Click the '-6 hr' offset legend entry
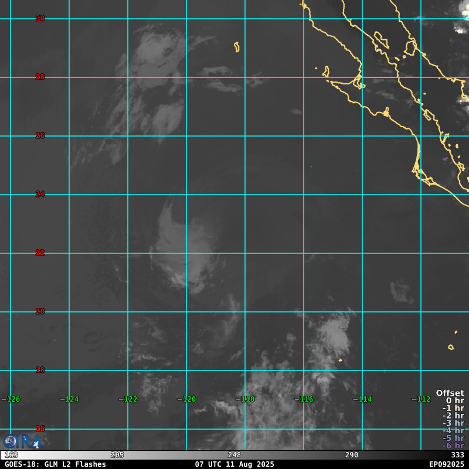Image resolution: width=469 pixels, height=469 pixels. click(x=453, y=446)
